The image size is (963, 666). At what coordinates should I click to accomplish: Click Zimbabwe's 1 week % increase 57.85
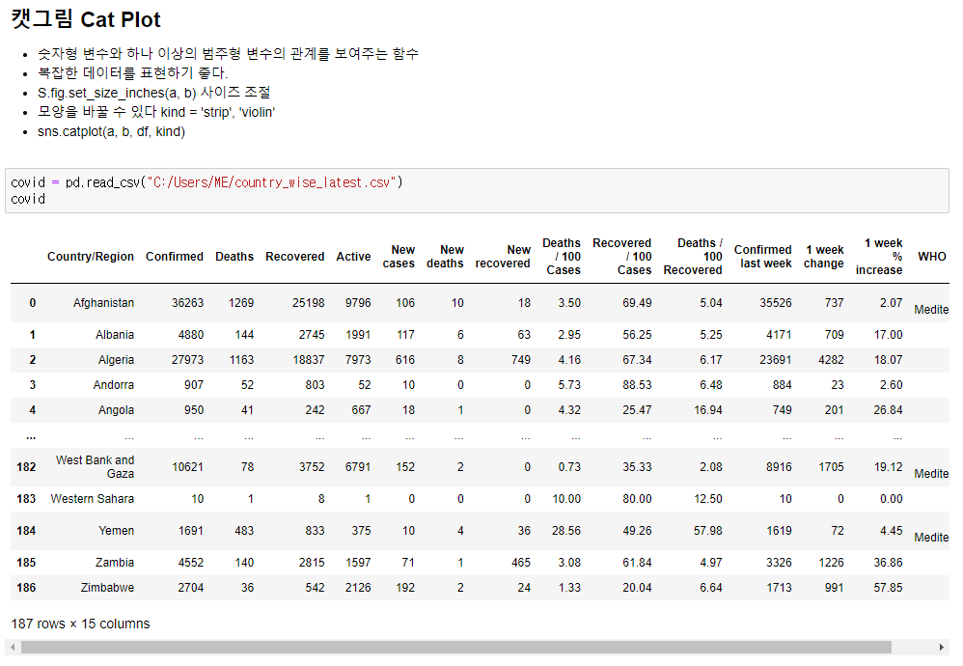(x=888, y=588)
